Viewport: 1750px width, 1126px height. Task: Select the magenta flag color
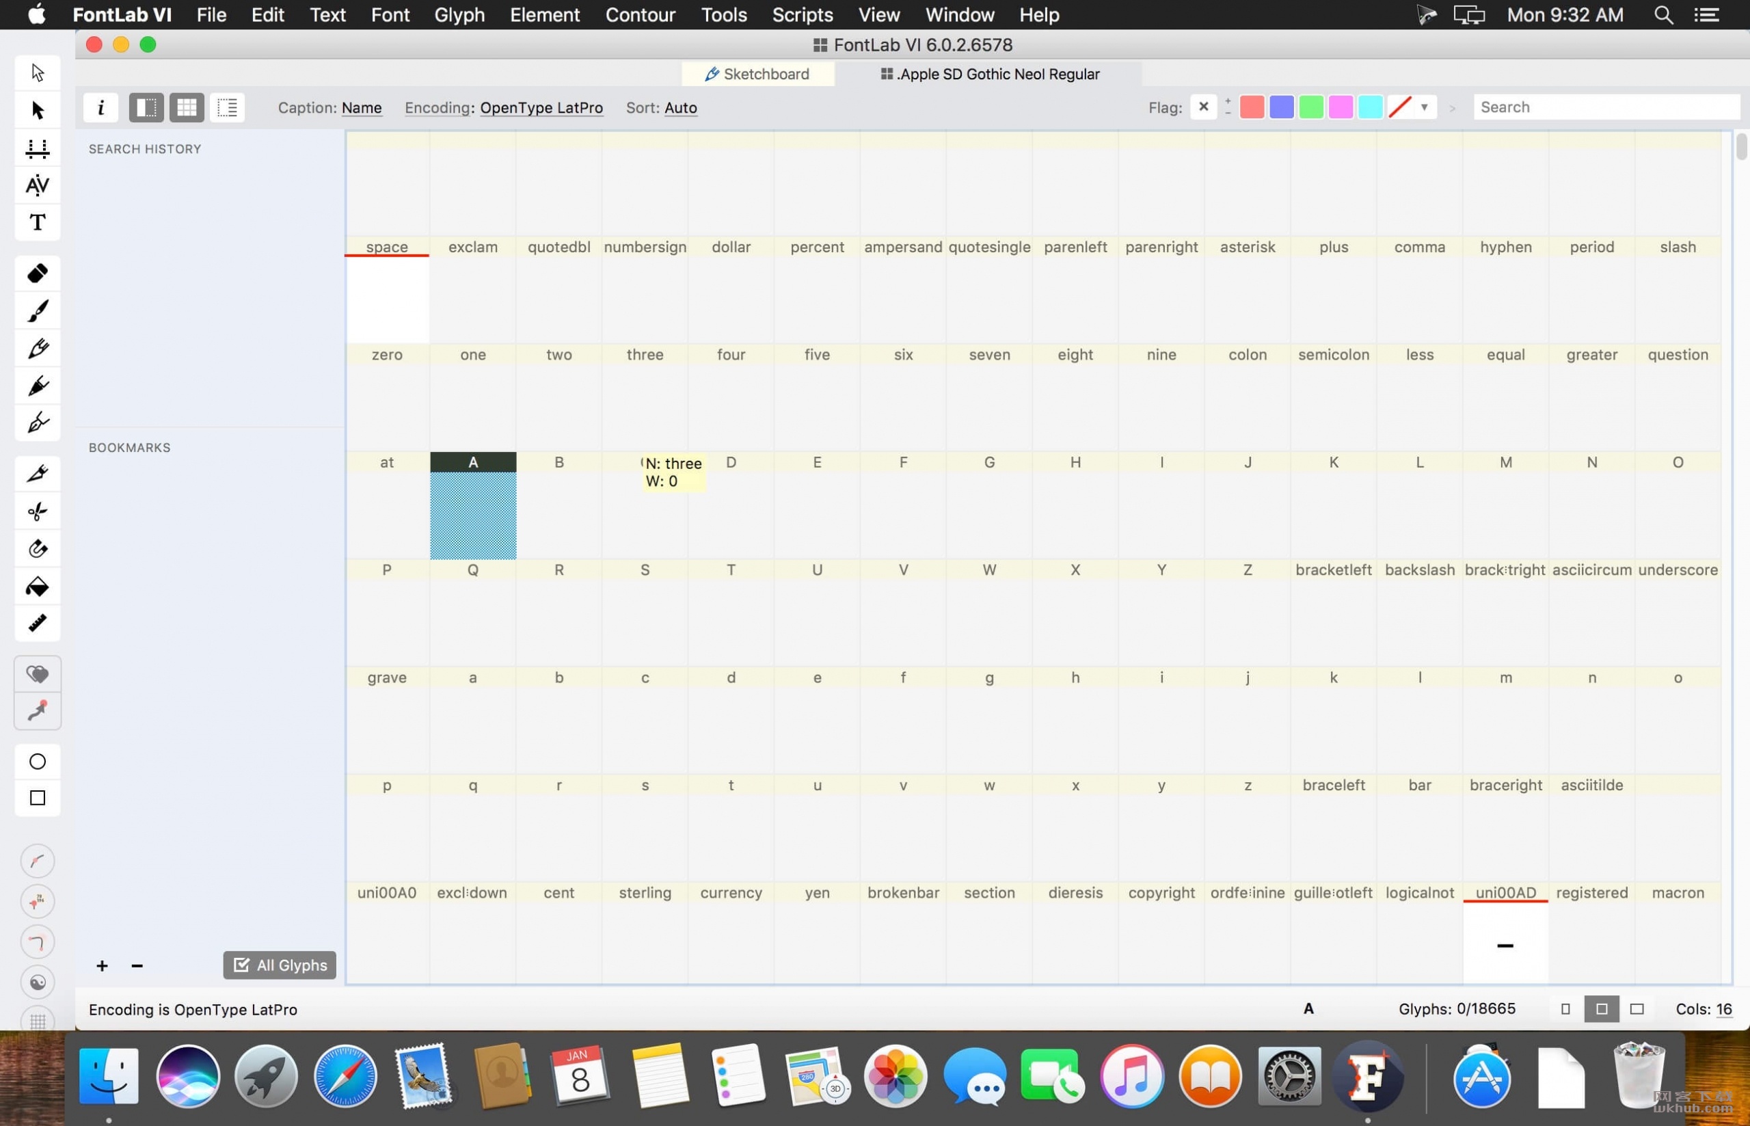coord(1340,107)
